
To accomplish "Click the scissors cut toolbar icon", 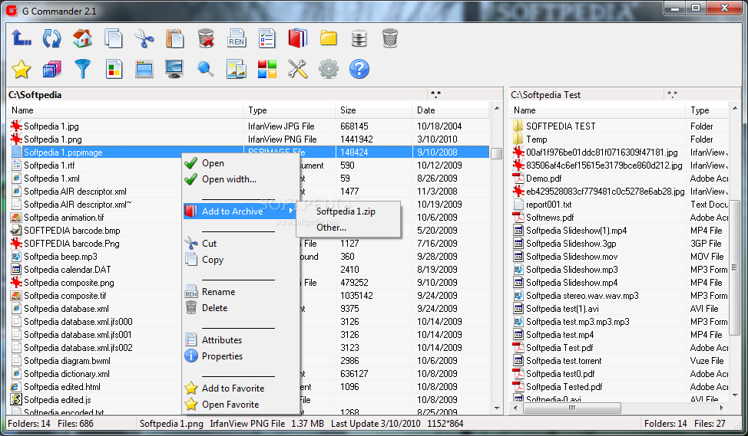I will pos(144,38).
